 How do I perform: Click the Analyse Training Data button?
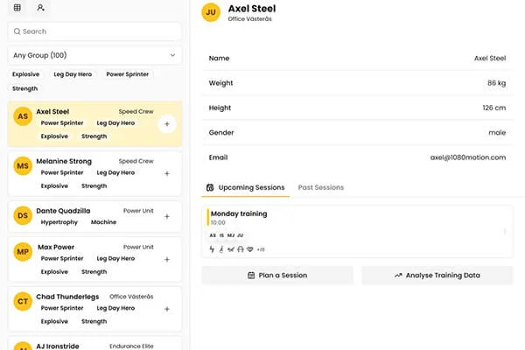click(x=437, y=276)
